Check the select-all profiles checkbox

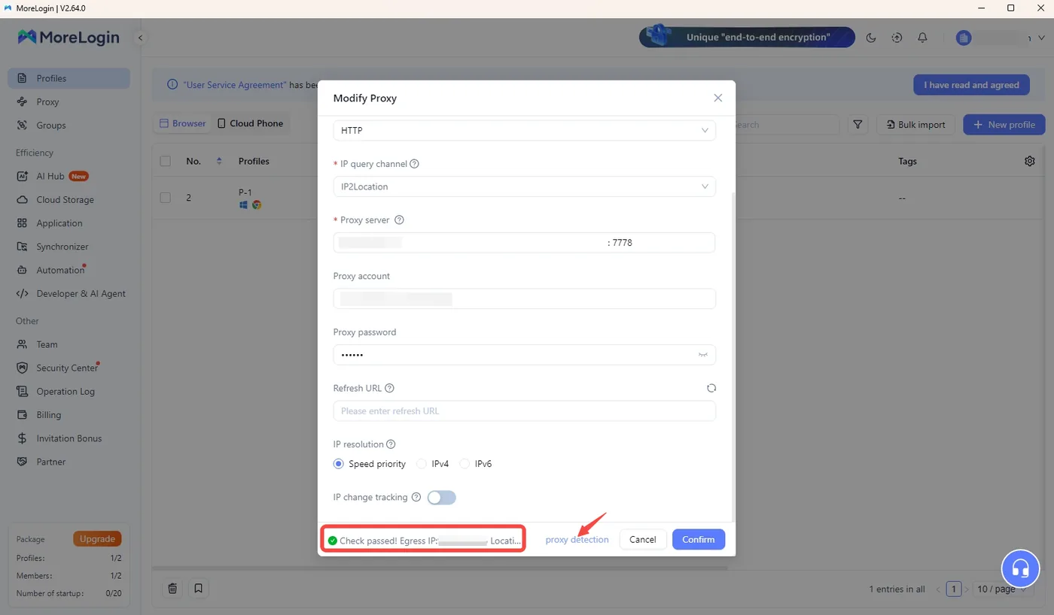166,161
